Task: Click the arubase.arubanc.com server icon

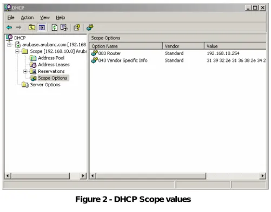Action: (x=18, y=45)
